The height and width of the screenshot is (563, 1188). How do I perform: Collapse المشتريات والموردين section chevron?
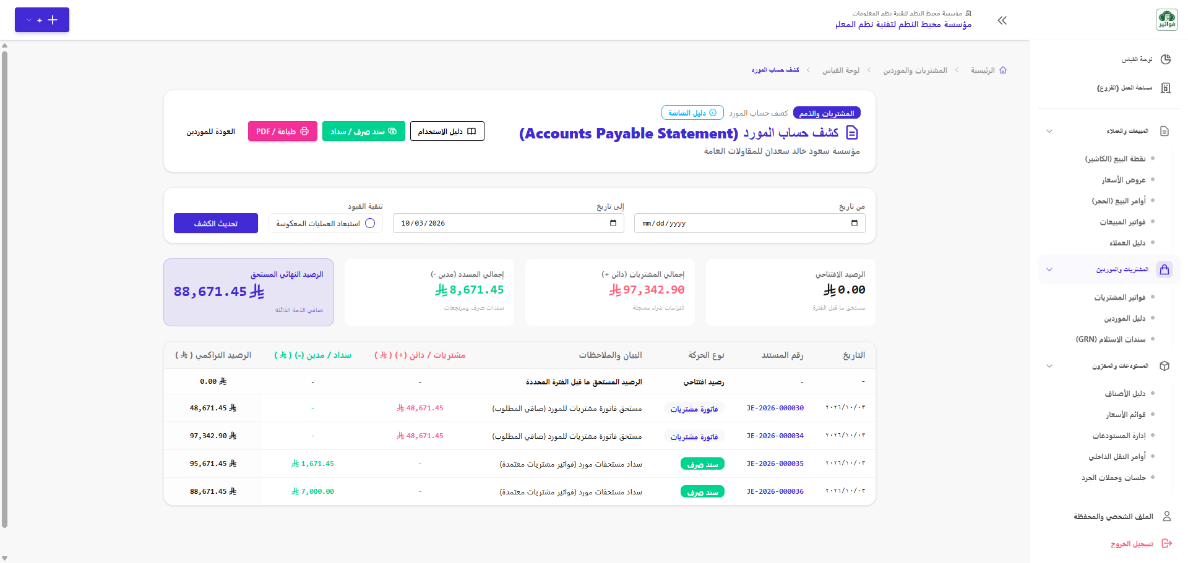point(1049,269)
